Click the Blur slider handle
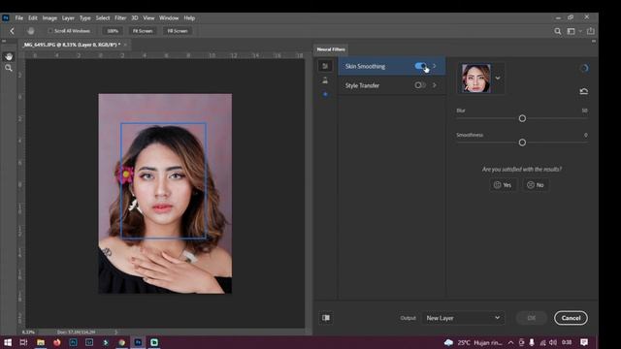Viewport: 621px width, 349px height. (x=522, y=118)
